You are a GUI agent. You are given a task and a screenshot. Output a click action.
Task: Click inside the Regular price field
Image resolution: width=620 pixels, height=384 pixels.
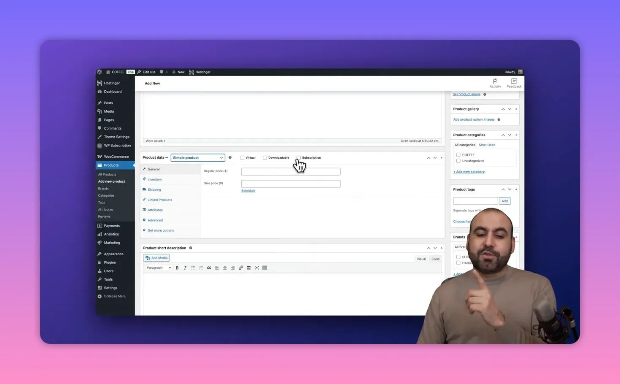tap(291, 171)
